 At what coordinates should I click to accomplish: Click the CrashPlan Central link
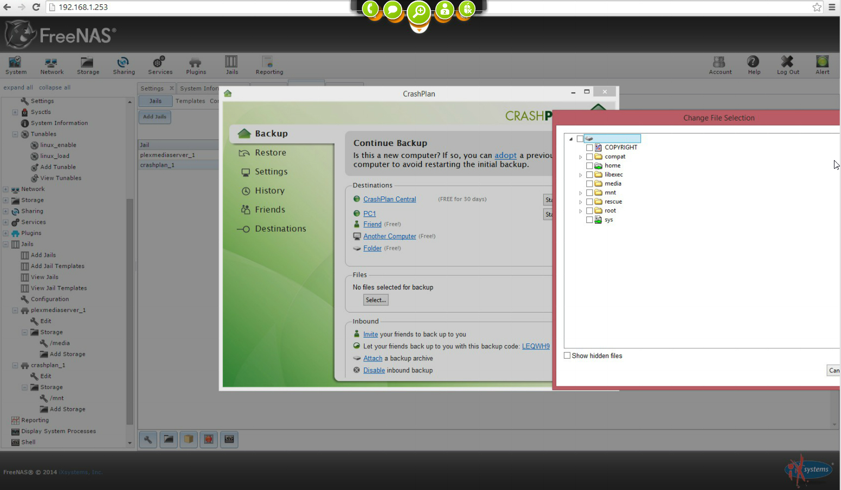click(390, 199)
